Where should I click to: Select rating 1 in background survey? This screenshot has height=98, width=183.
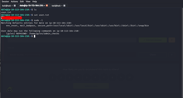point(53,77)
